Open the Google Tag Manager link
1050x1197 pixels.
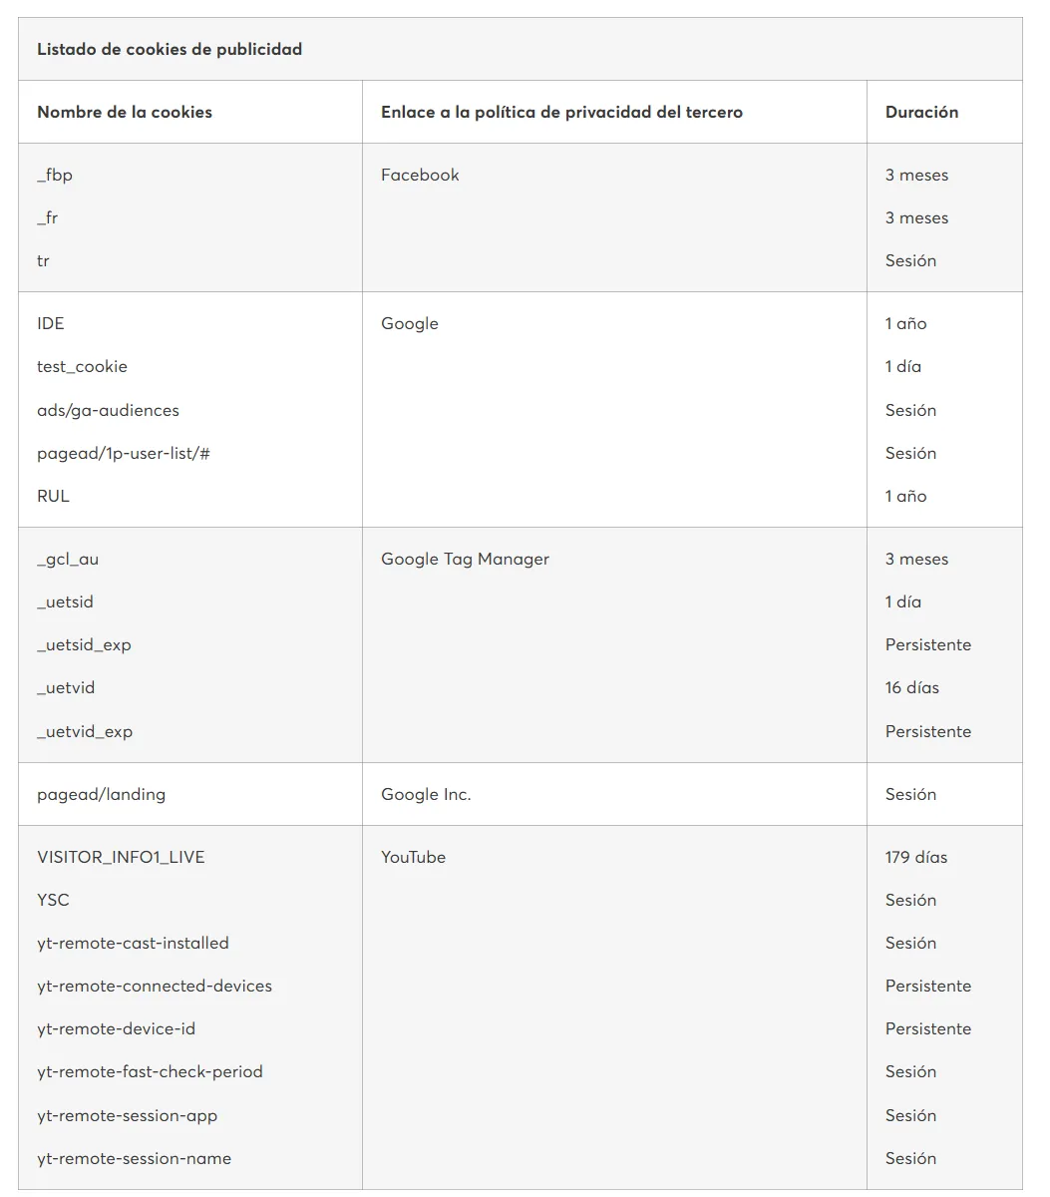pos(465,559)
